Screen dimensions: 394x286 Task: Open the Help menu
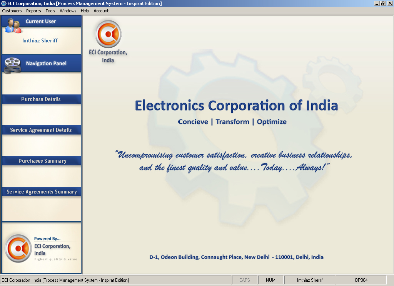tap(85, 11)
